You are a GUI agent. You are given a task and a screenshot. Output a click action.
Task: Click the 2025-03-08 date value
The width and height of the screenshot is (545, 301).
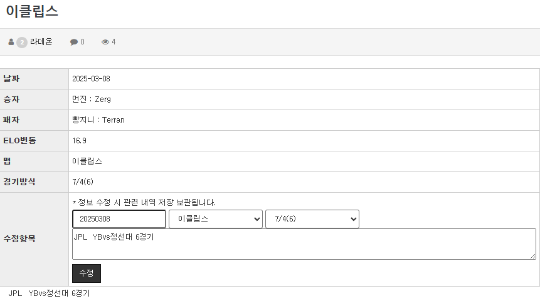91,79
